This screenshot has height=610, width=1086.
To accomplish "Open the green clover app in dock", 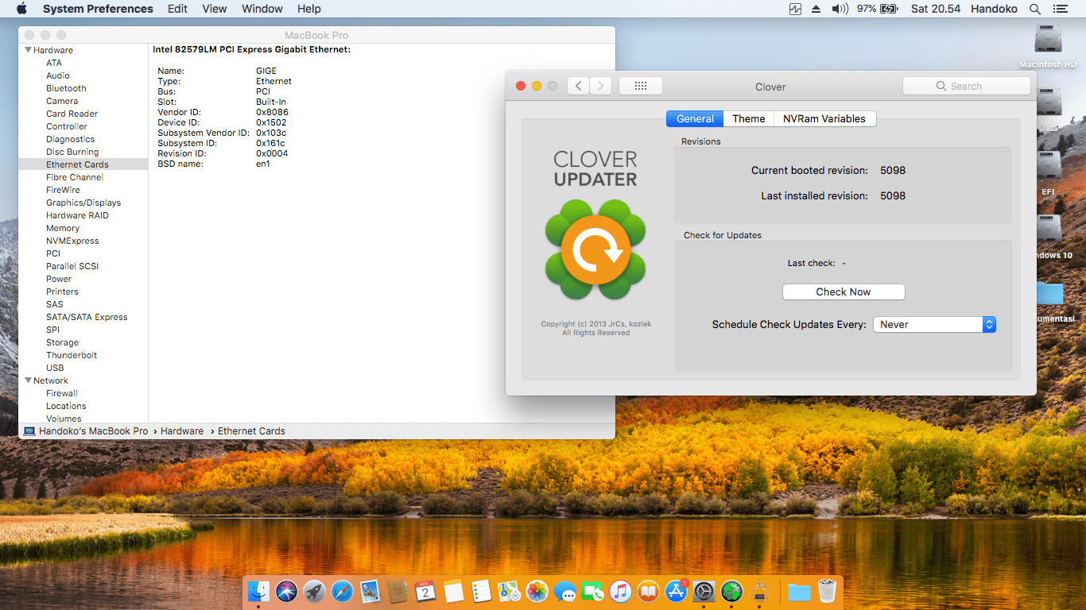I will click(x=732, y=591).
